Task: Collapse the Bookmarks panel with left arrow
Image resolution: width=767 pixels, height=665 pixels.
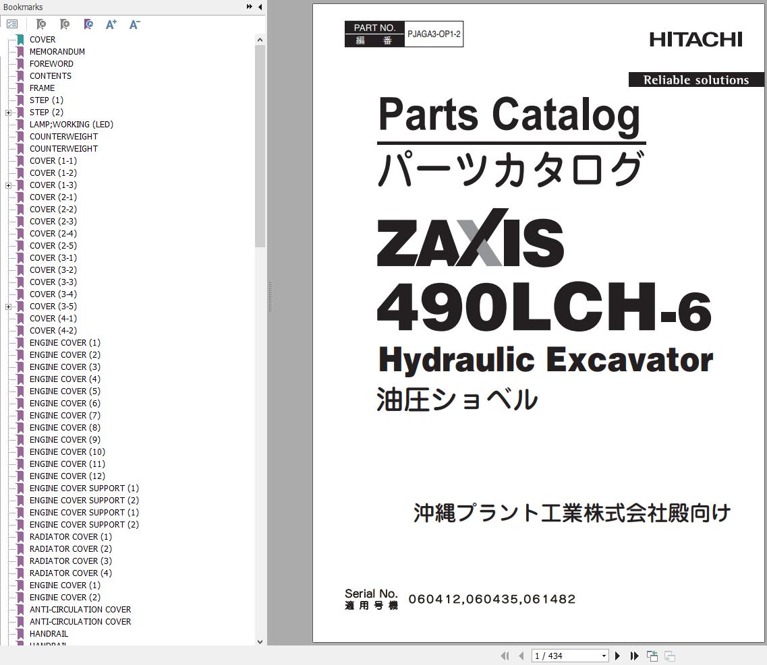Action: tap(260, 7)
